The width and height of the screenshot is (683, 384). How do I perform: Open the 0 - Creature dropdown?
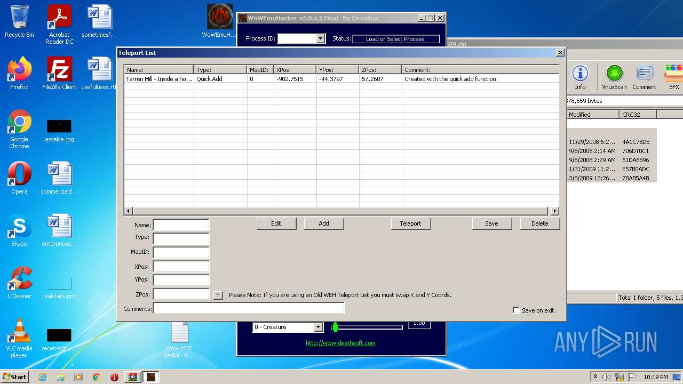318,327
